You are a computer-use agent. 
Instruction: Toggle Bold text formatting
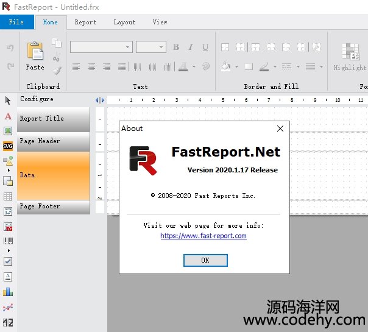[x=176, y=47]
